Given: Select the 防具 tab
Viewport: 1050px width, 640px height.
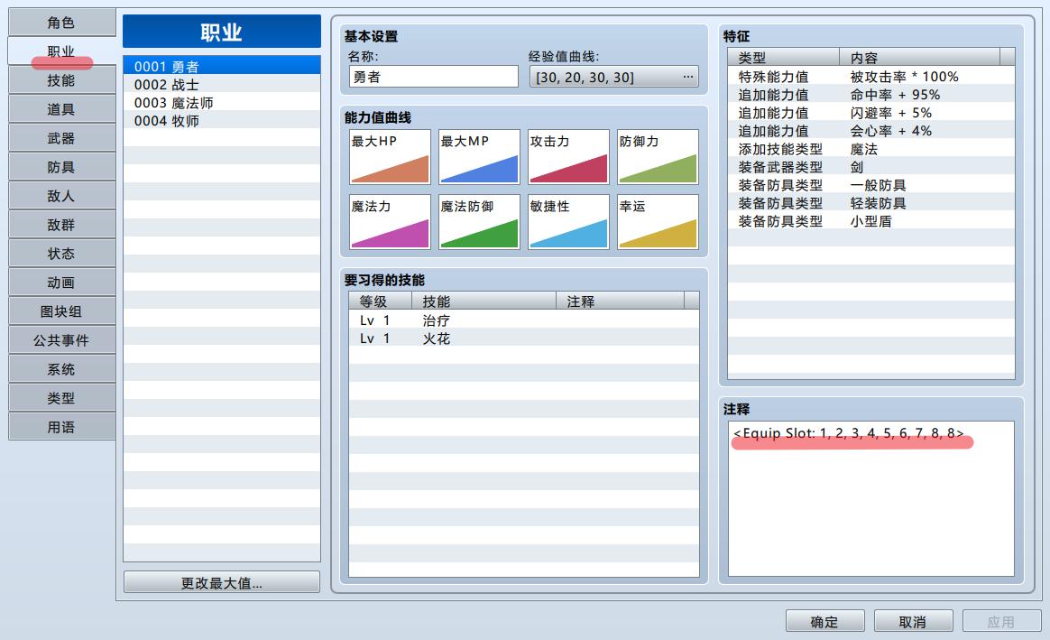Looking at the screenshot, I should click(x=61, y=167).
